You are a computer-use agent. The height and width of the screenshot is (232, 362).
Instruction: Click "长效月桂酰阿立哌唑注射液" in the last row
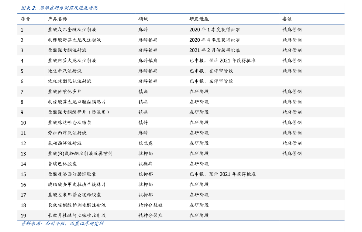click(x=77, y=216)
